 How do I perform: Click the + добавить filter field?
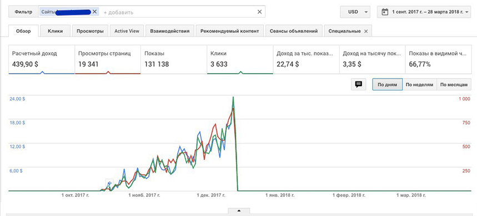pyautogui.click(x=118, y=12)
